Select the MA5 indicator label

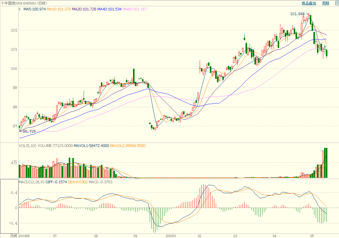point(35,9)
